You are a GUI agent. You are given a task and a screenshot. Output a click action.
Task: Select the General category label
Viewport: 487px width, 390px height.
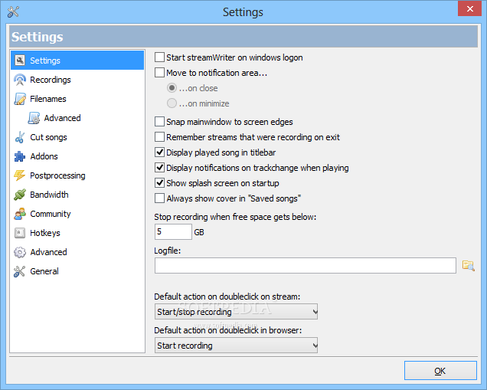[44, 271]
